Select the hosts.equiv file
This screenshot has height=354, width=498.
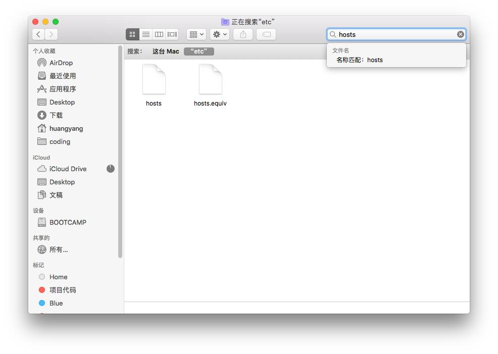(210, 80)
